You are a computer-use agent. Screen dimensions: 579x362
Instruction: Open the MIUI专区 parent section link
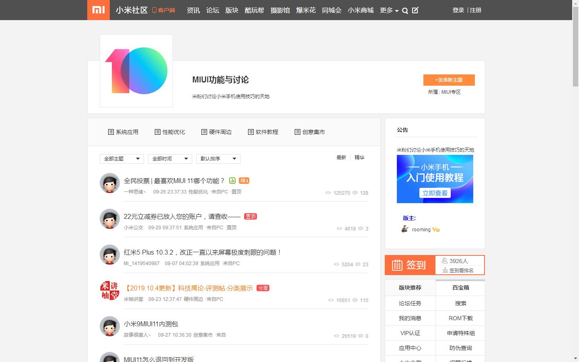point(451,92)
